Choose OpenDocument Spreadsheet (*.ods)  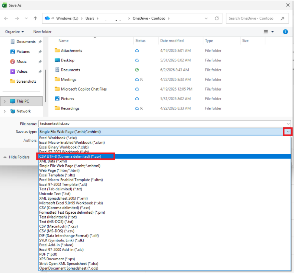[x=165, y=268]
